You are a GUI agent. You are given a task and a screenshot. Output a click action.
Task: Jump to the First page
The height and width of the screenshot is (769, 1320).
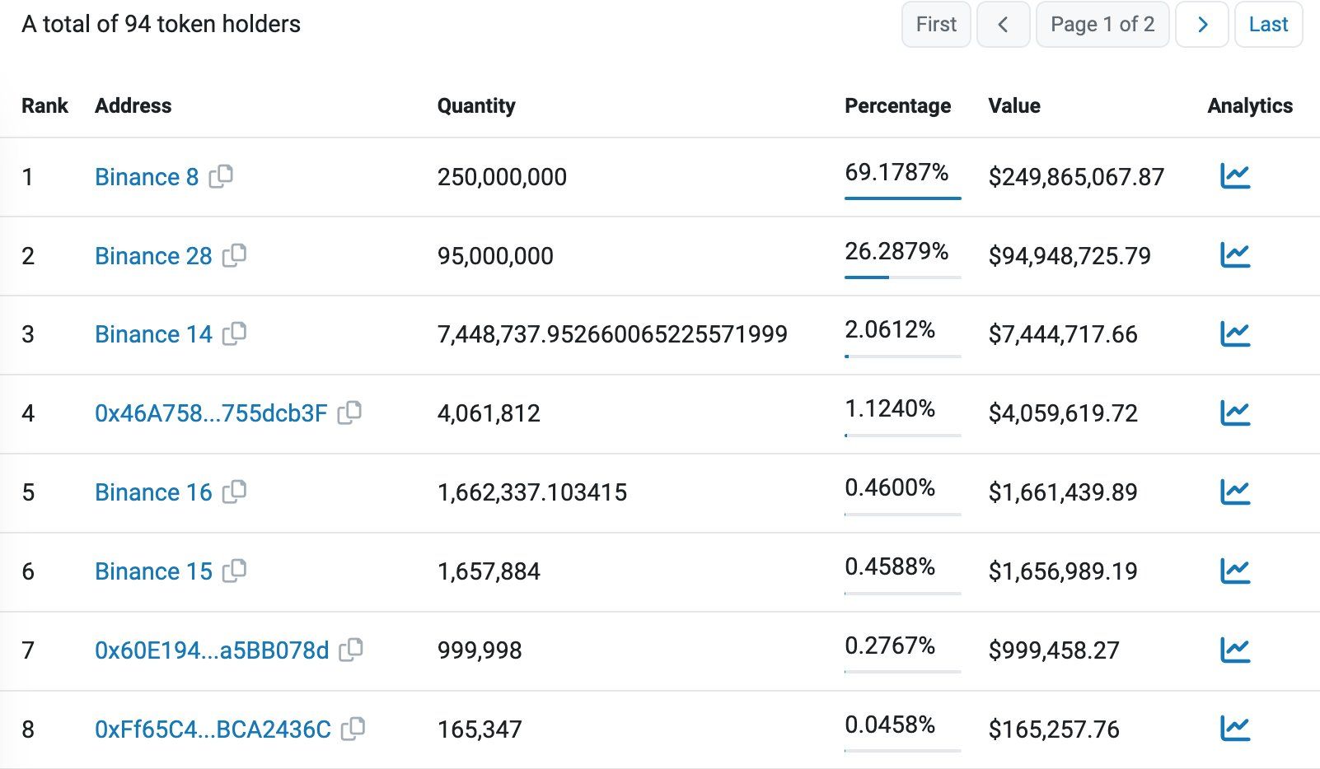coord(936,25)
